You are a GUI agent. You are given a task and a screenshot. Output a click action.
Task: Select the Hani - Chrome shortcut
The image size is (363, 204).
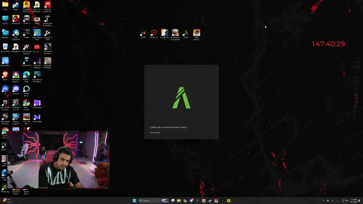26,105
